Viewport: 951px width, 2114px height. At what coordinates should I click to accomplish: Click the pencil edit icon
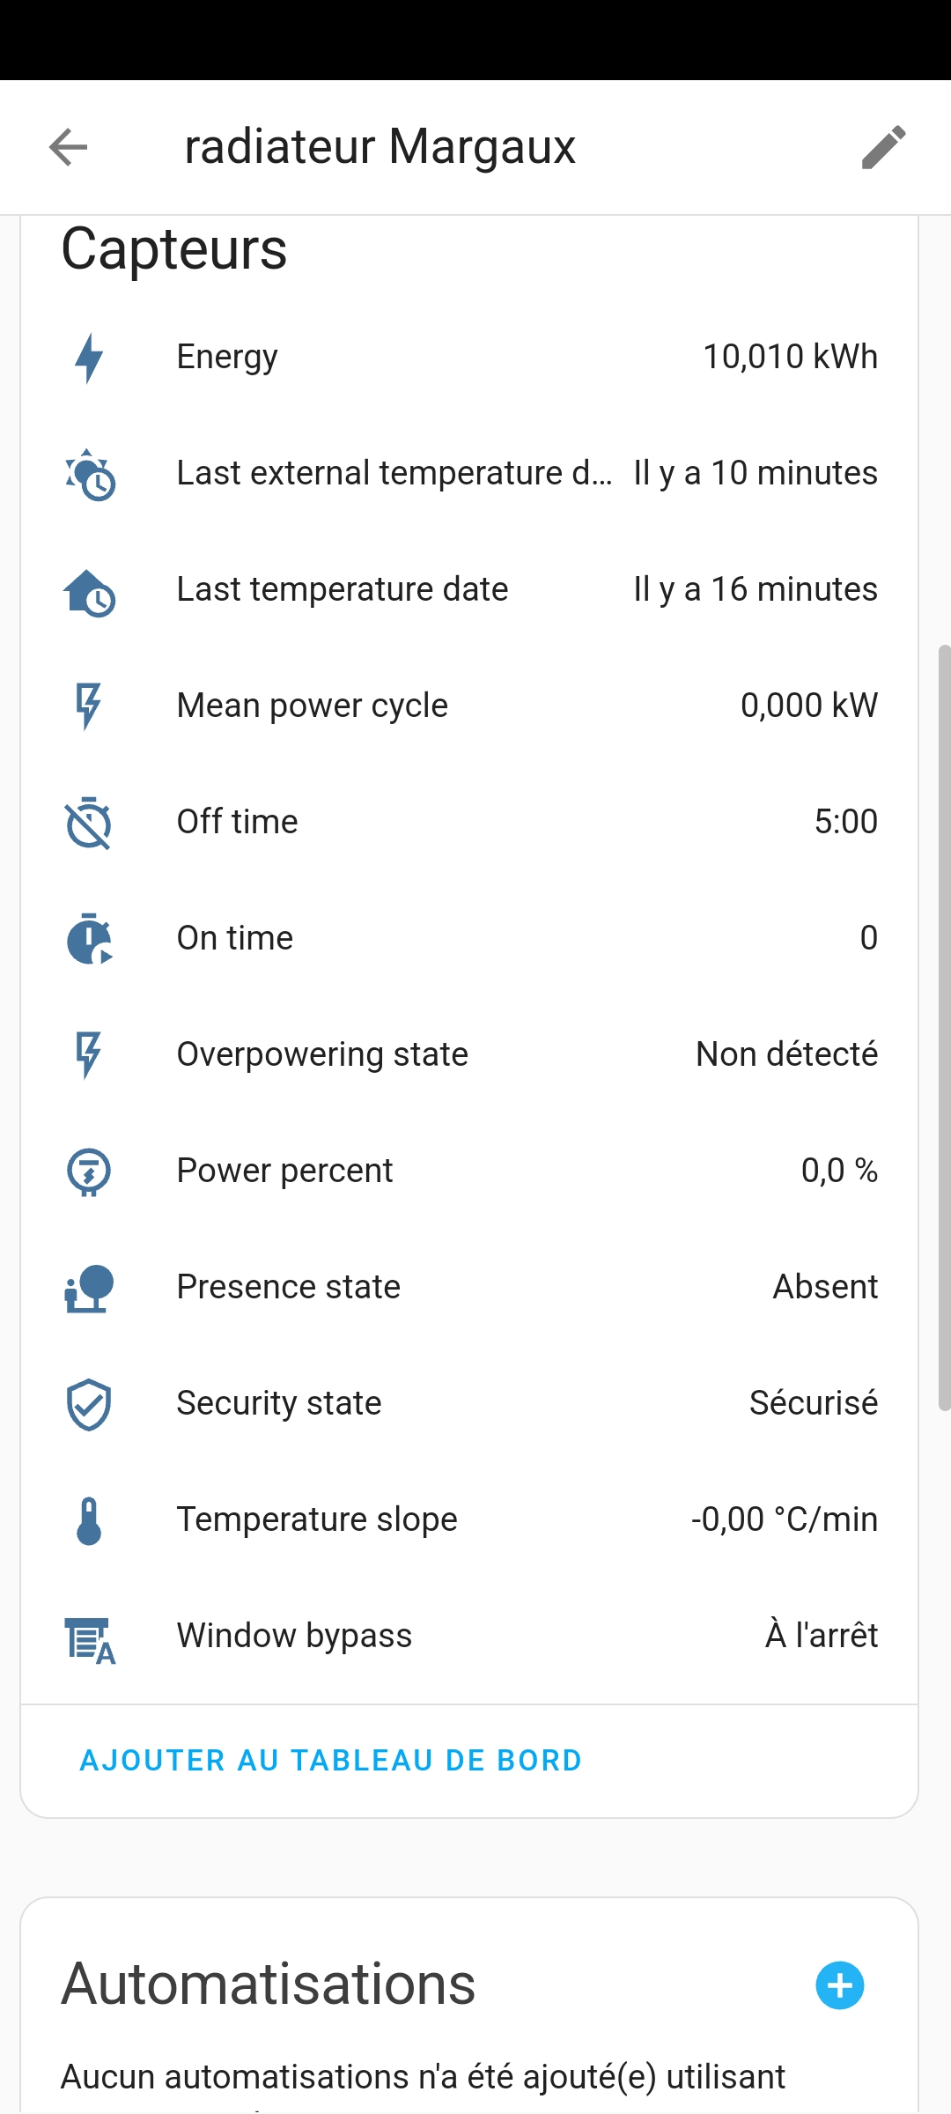883,146
